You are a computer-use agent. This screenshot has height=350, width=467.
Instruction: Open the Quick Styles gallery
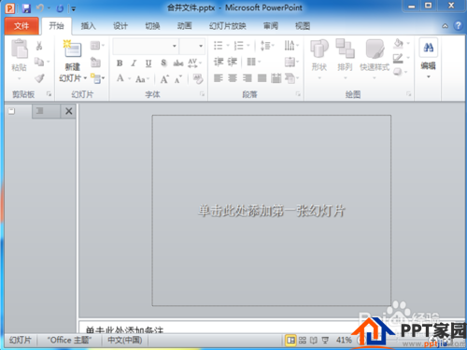coord(375,59)
